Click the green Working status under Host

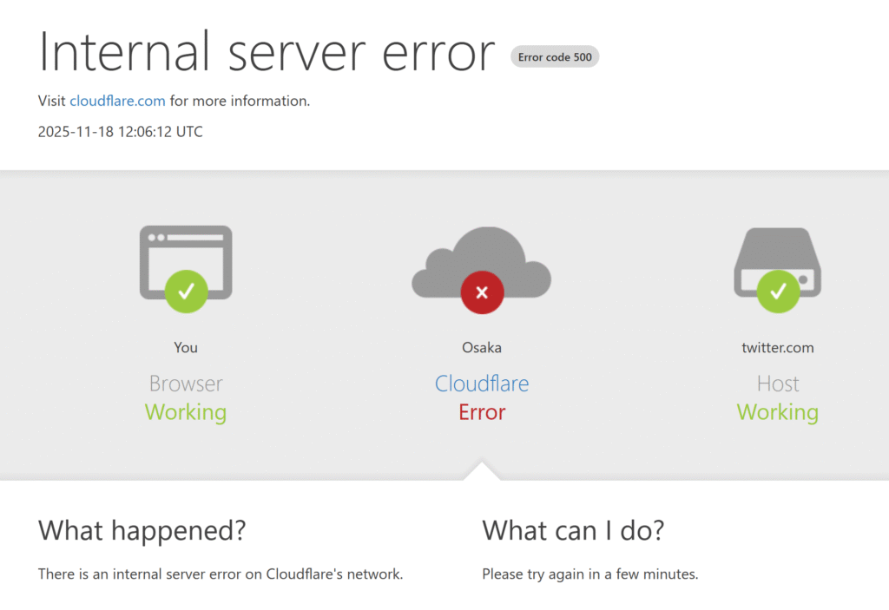(x=778, y=412)
